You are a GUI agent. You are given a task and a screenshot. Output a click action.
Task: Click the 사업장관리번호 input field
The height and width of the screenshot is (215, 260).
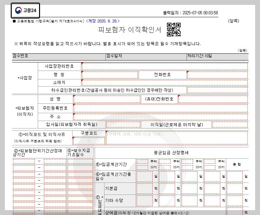[164, 67]
